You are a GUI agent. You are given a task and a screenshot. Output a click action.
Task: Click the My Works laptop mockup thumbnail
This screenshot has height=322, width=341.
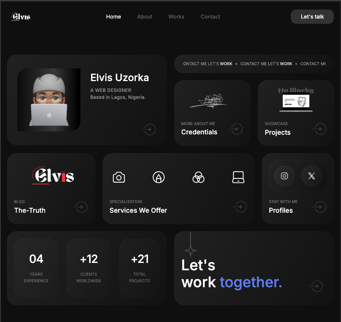coord(296,100)
